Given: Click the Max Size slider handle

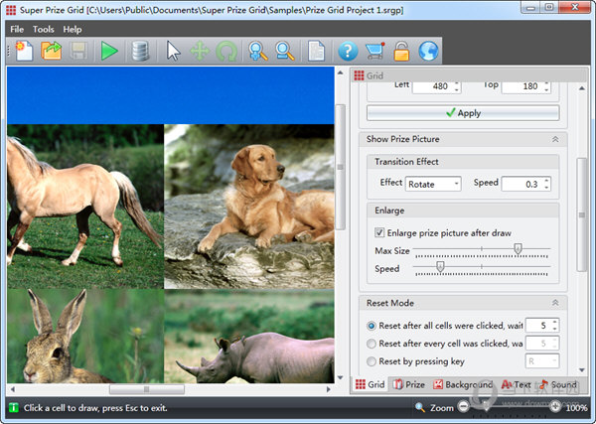Looking at the screenshot, I should coord(518,250).
